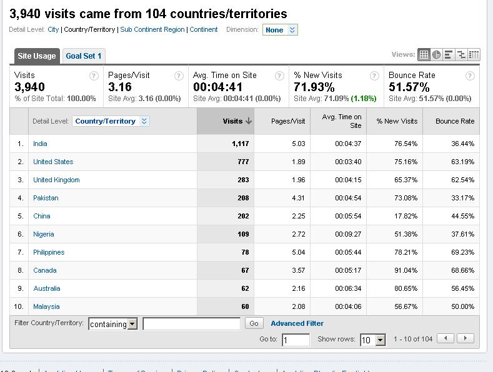
Task: Open the Country/Territory detail level dropdown
Action: pyautogui.click(x=111, y=121)
